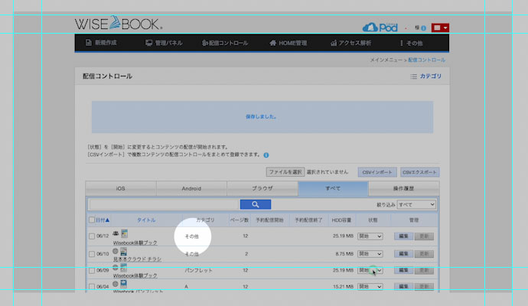
Task: Toggle the select-all checkbox in header row
Action: [92, 220]
